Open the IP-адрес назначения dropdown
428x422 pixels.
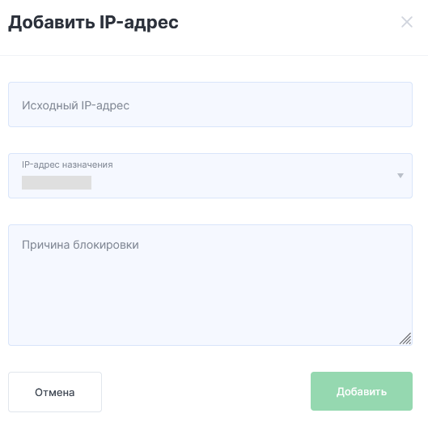[210, 176]
